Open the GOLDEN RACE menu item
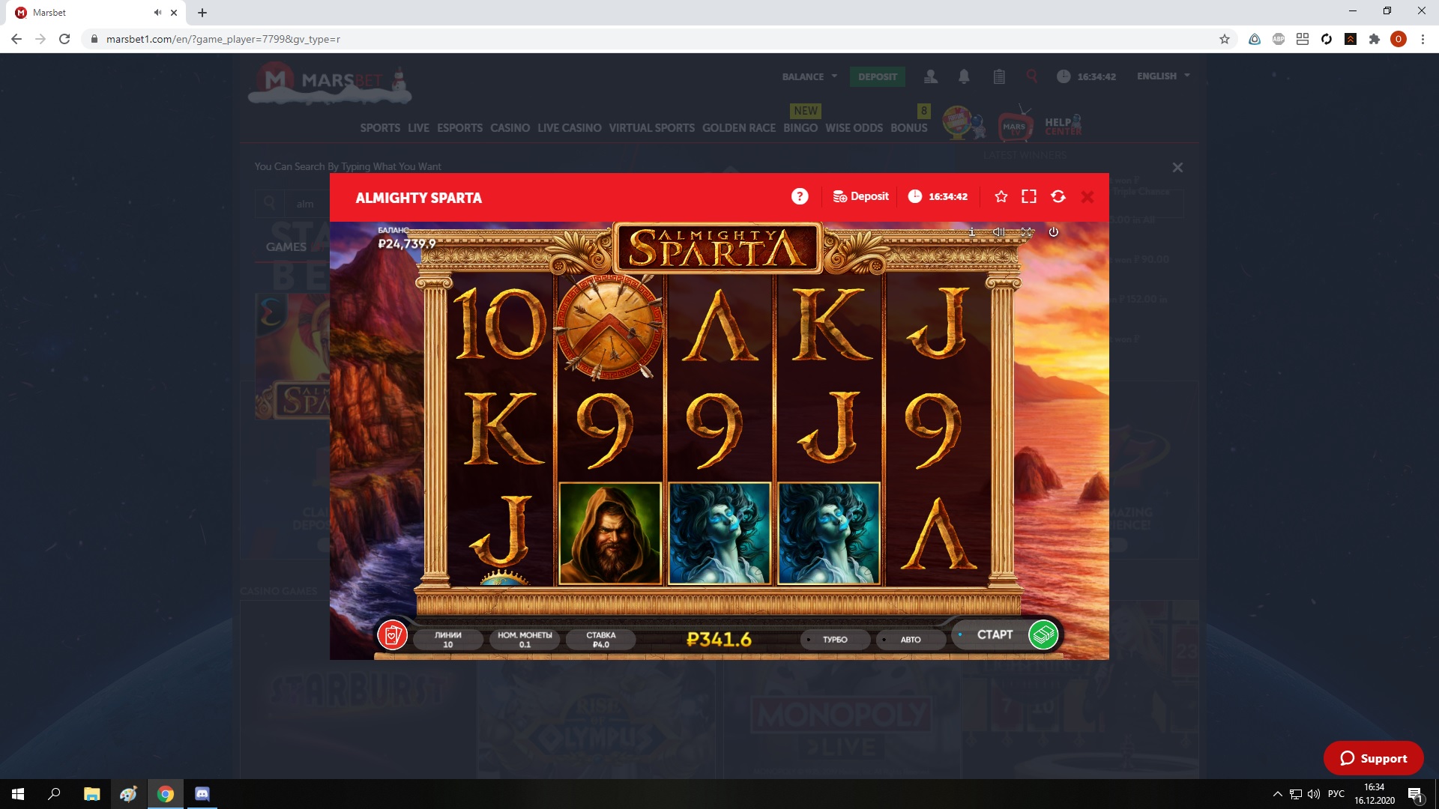Viewport: 1439px width, 809px height. 739,128
